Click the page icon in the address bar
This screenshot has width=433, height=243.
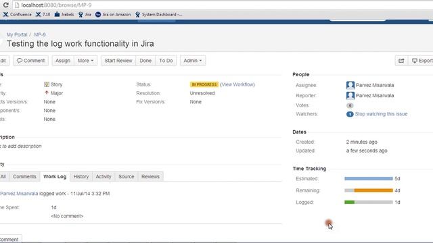point(17,5)
